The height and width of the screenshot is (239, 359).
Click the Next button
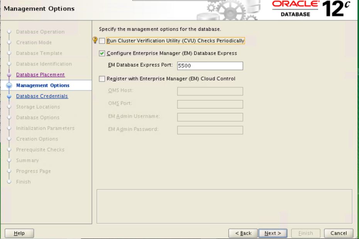[x=273, y=233]
